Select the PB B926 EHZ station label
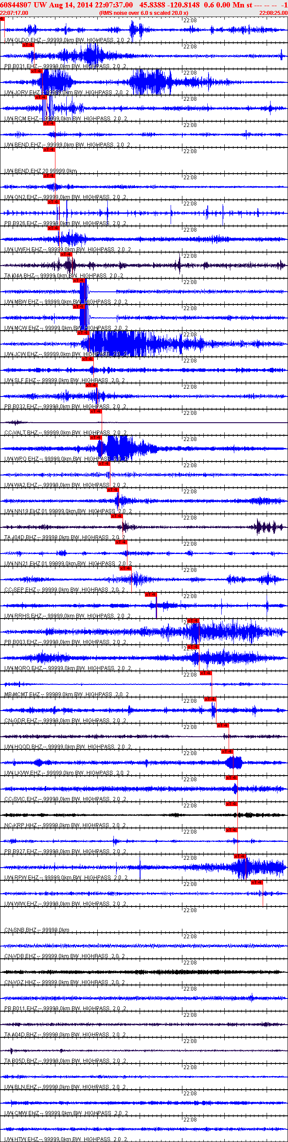The width and height of the screenshot is (288, 1142). pyautogui.click(x=65, y=223)
